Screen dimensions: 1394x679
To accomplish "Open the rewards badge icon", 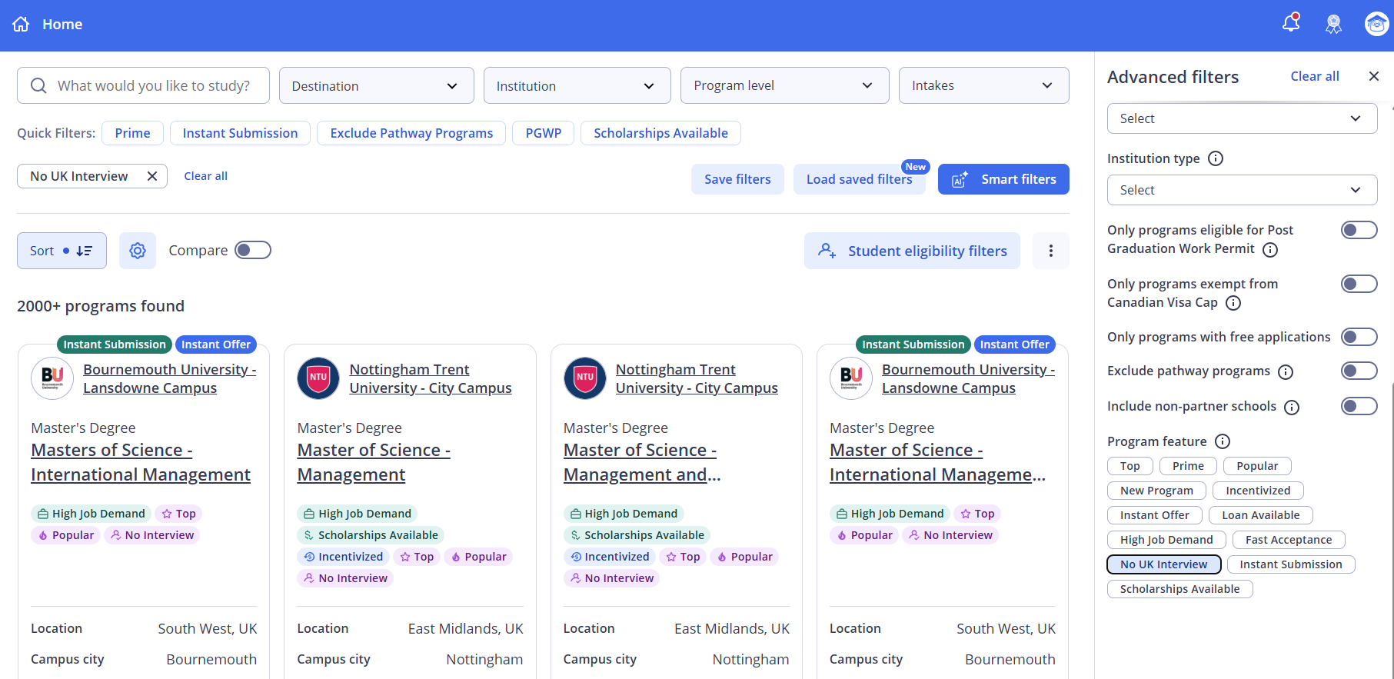I will [1333, 25].
